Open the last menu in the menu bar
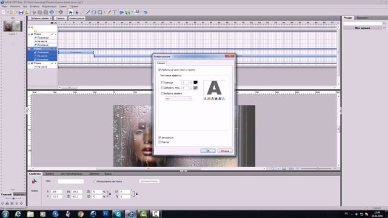This screenshot has height=218, width=388. (74, 7)
